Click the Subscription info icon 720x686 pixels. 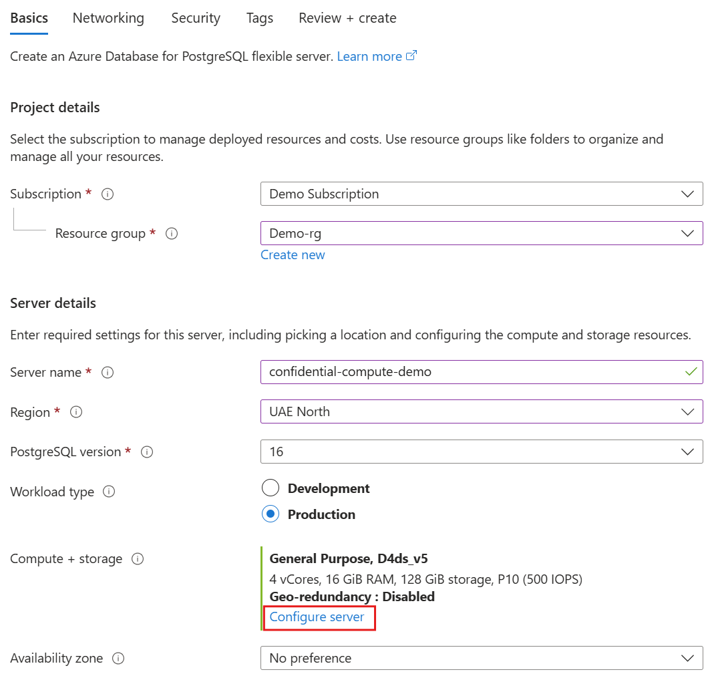pos(108,194)
